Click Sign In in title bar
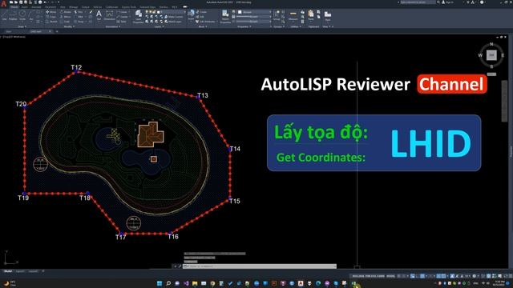 coord(448,2)
